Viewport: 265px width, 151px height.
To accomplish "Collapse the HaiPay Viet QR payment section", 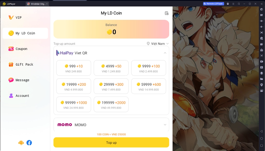I will (x=165, y=53).
